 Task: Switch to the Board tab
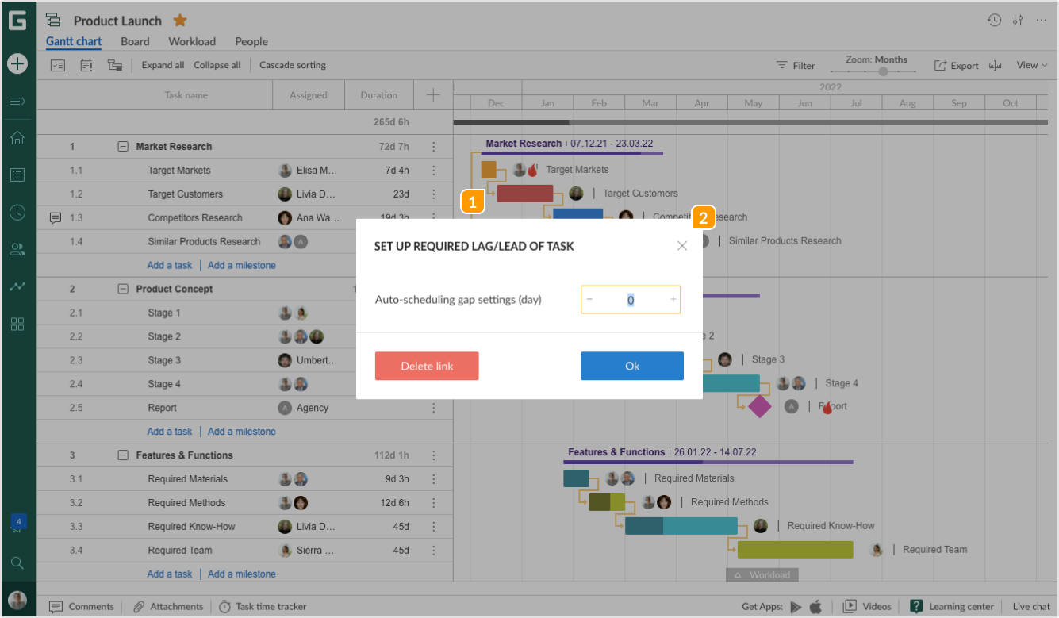click(134, 41)
